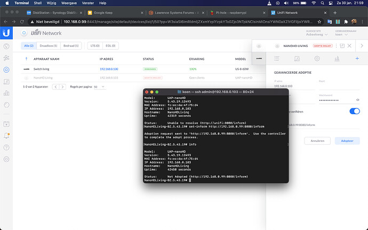
Task: Click the Adopteer button
Action: 347,141
